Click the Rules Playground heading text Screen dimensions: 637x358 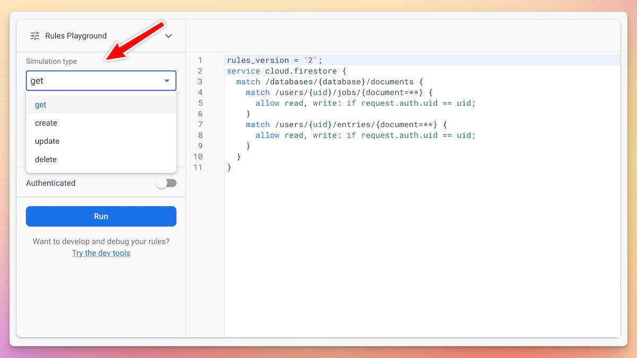[76, 36]
